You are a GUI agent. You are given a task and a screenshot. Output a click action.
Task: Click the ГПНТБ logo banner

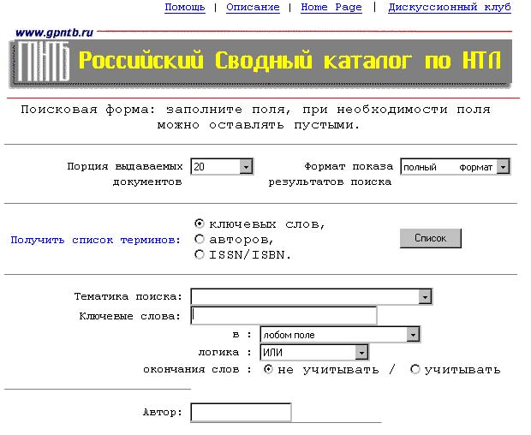point(44,62)
